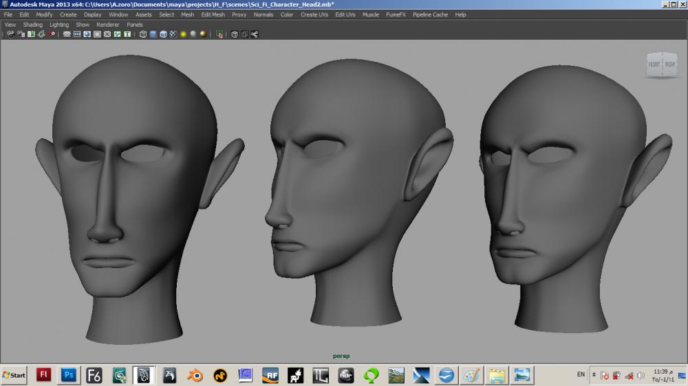The image size is (688, 386).
Task: Click the select camera icon in panel toolbar
Action: click(10, 34)
